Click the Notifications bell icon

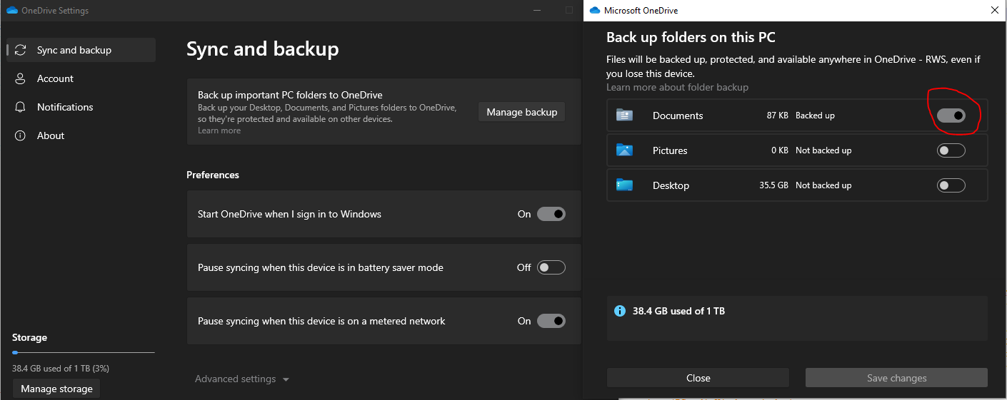click(x=21, y=107)
